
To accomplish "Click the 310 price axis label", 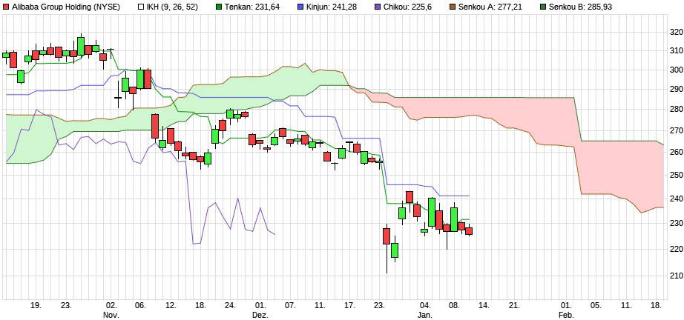I will click(675, 50).
